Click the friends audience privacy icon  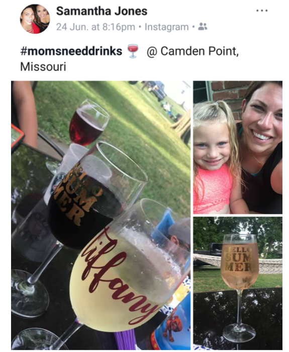pos(203,27)
